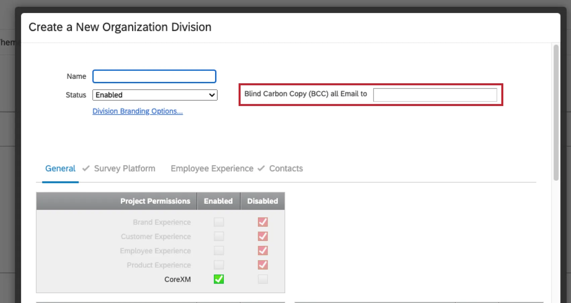Click the checkmark icon beside Contacts

(261, 168)
